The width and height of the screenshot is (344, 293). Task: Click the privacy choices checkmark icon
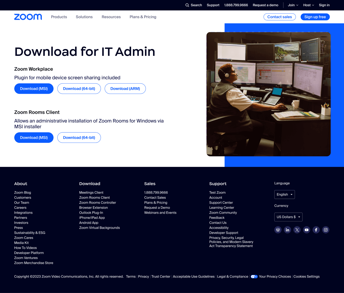[254, 277]
